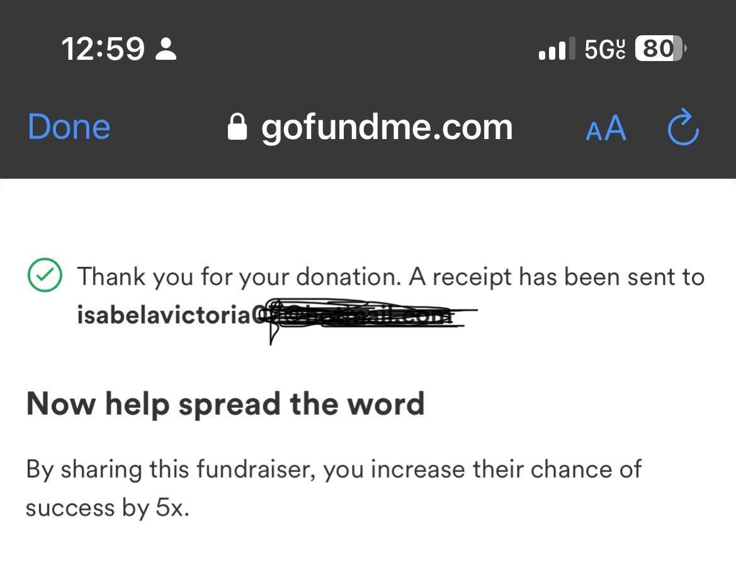736x567 pixels.
Task: Click the "Thank you for your donation" text
Action: tap(239, 276)
